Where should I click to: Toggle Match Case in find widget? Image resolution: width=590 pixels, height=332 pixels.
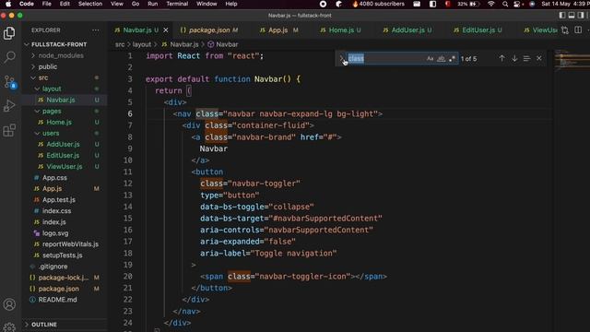click(431, 59)
